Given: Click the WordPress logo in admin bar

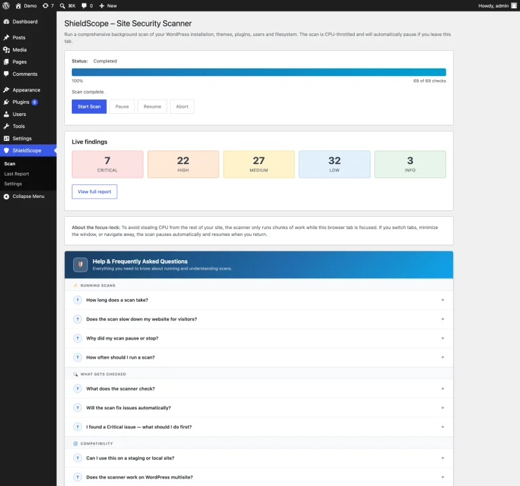Looking at the screenshot, I should point(6,5).
